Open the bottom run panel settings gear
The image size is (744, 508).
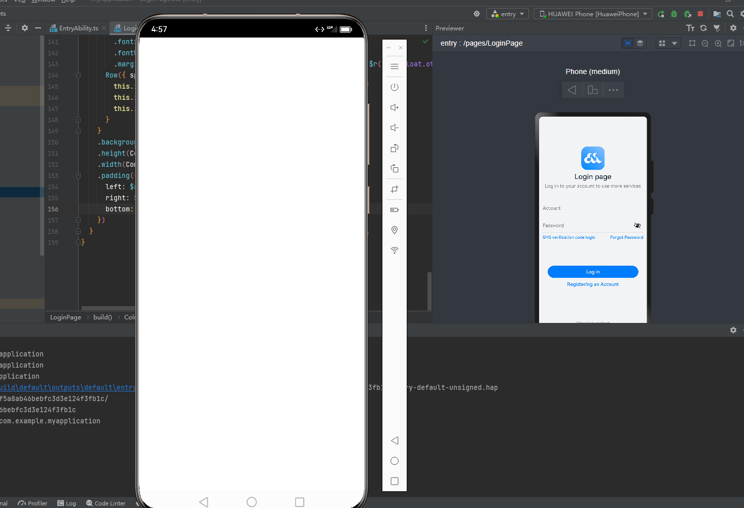point(733,330)
